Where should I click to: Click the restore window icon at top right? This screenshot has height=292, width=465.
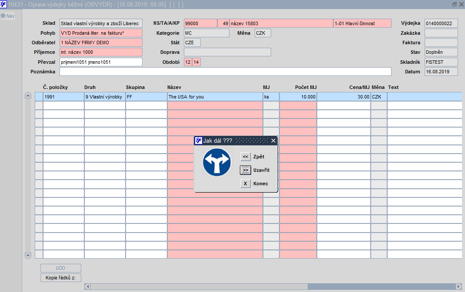454,4
